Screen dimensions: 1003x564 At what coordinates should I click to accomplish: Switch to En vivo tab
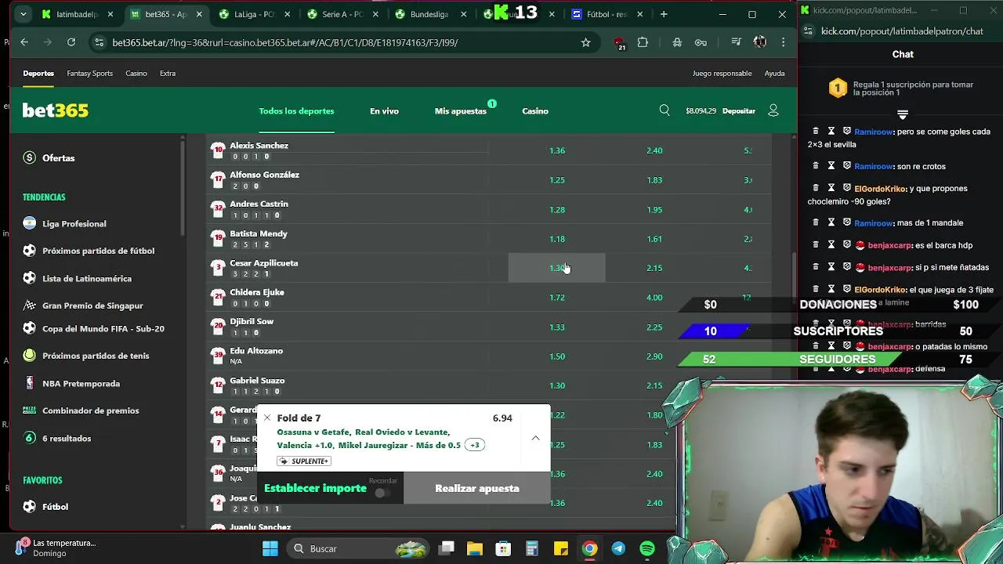pos(384,111)
